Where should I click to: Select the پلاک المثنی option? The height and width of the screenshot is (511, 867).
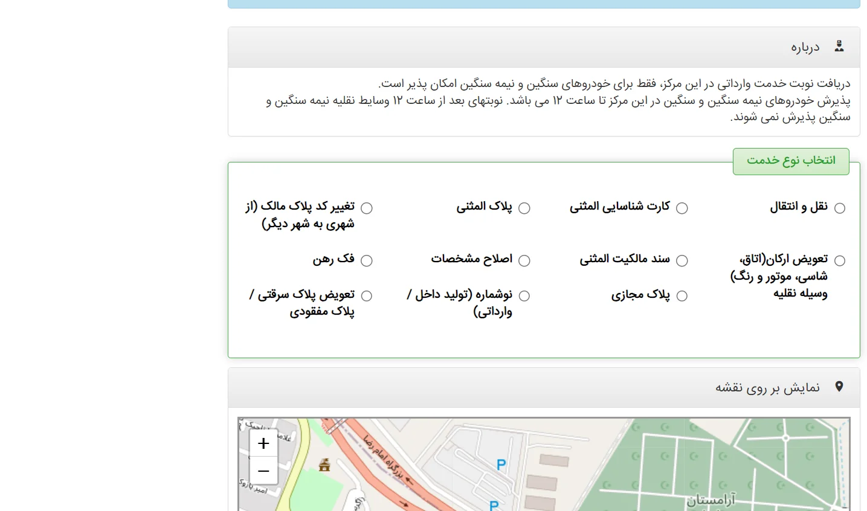click(x=525, y=208)
